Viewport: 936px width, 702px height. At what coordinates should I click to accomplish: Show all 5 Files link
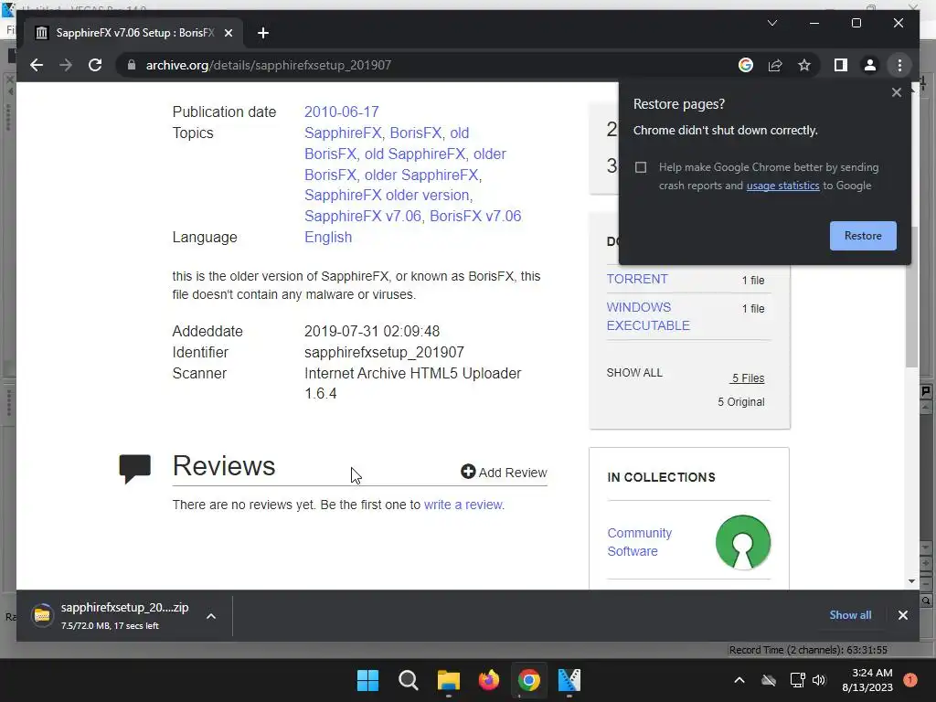[x=748, y=378]
